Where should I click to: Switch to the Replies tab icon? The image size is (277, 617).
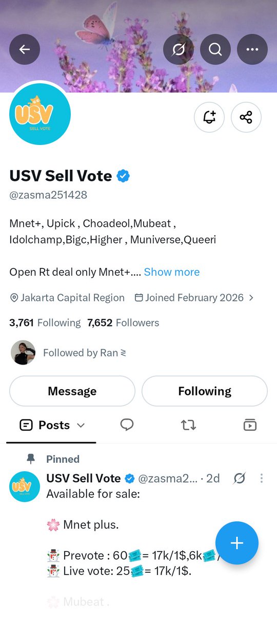127,425
